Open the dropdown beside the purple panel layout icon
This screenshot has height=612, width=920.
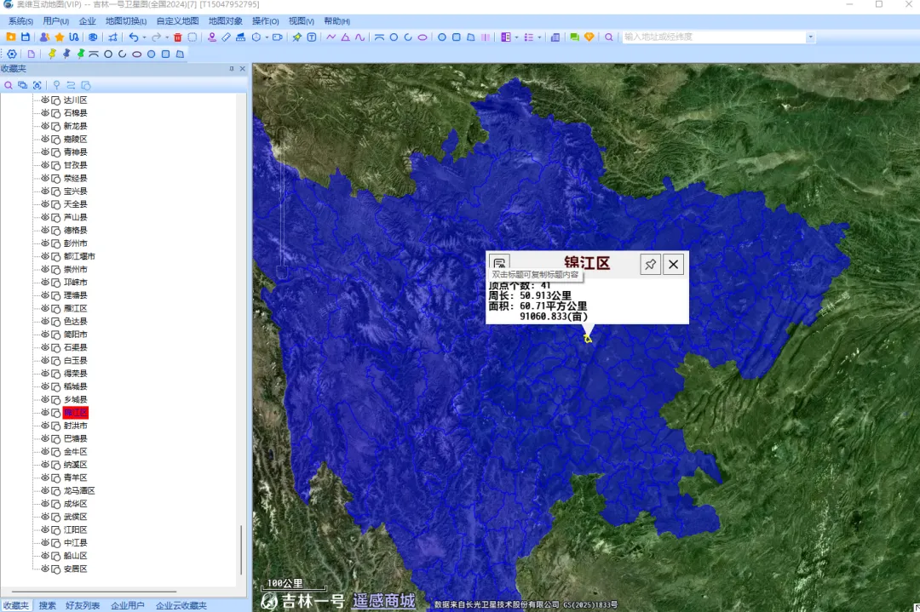click(x=516, y=37)
